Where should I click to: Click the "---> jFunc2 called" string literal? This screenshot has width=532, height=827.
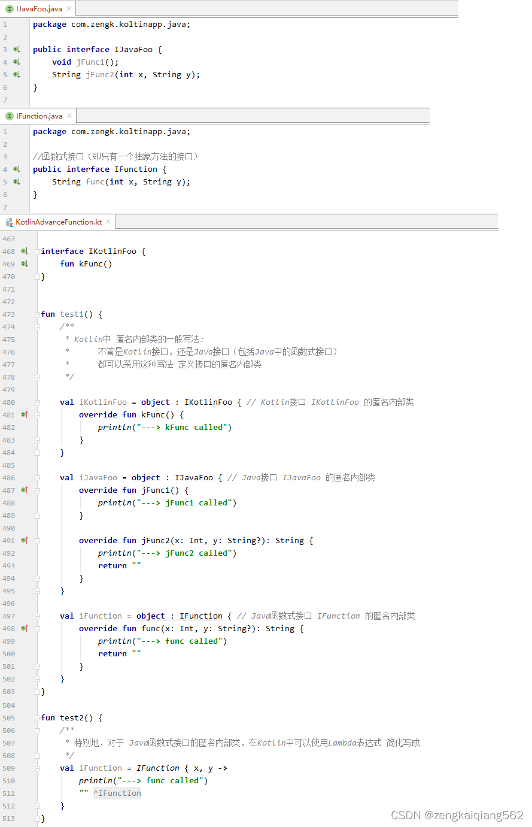tap(184, 553)
